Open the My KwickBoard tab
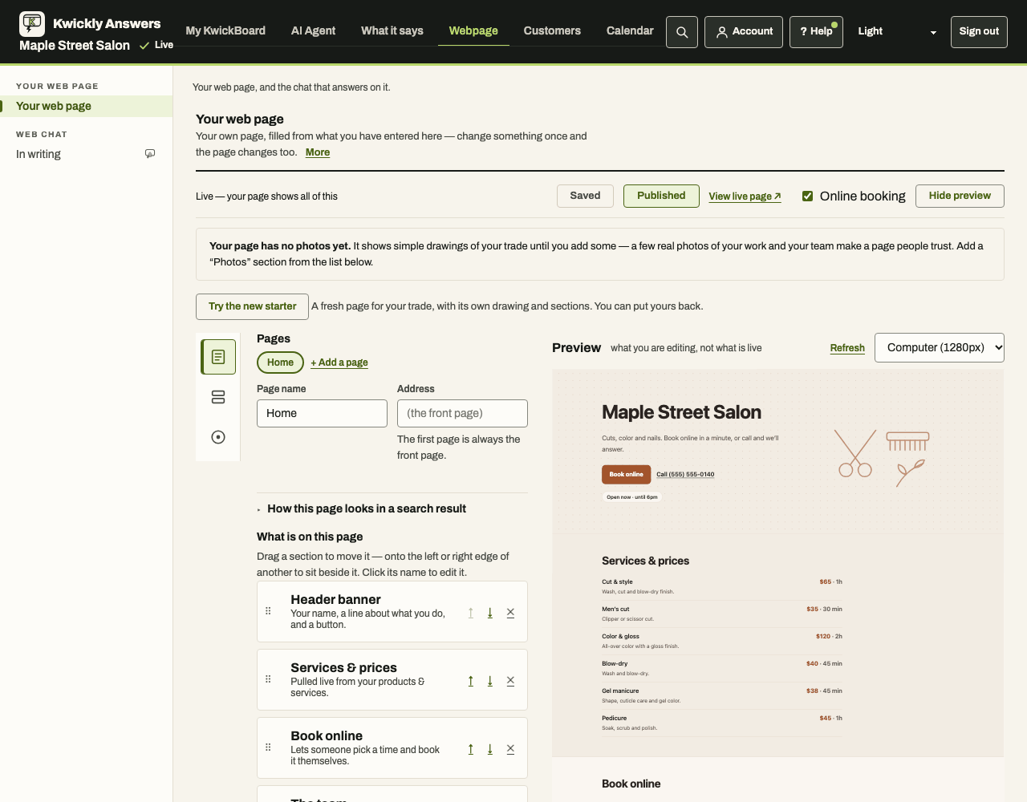The width and height of the screenshot is (1027, 802). tap(225, 30)
